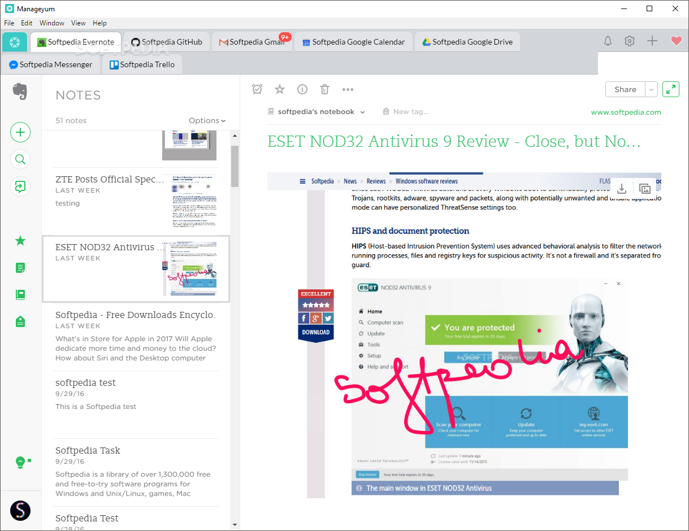Image resolution: width=689 pixels, height=531 pixels.
Task: Download the embedded image icon
Action: point(622,189)
